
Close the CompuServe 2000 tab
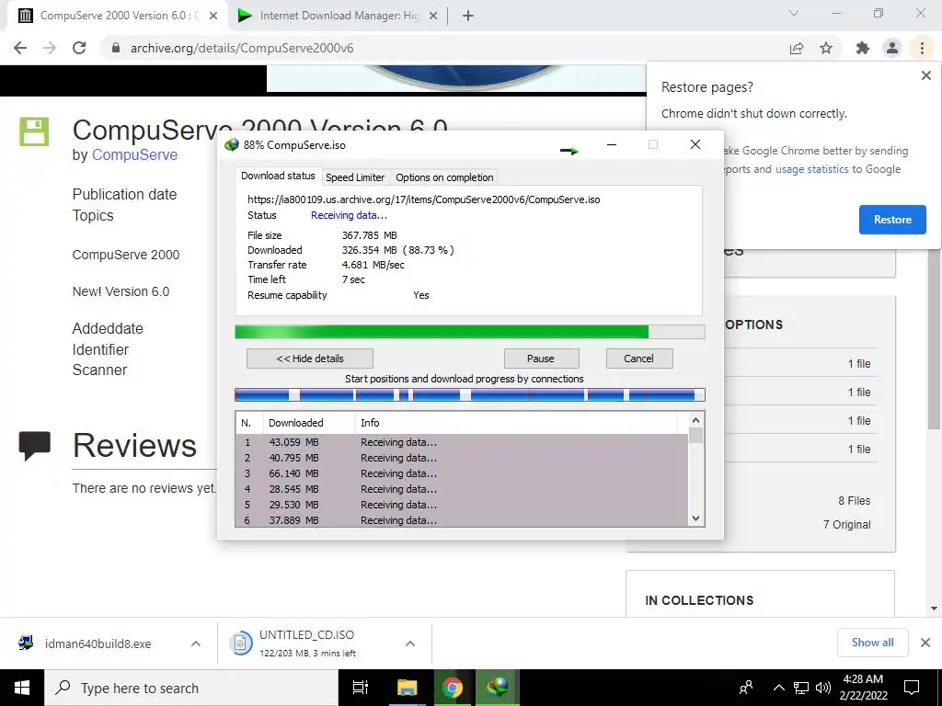(x=213, y=16)
